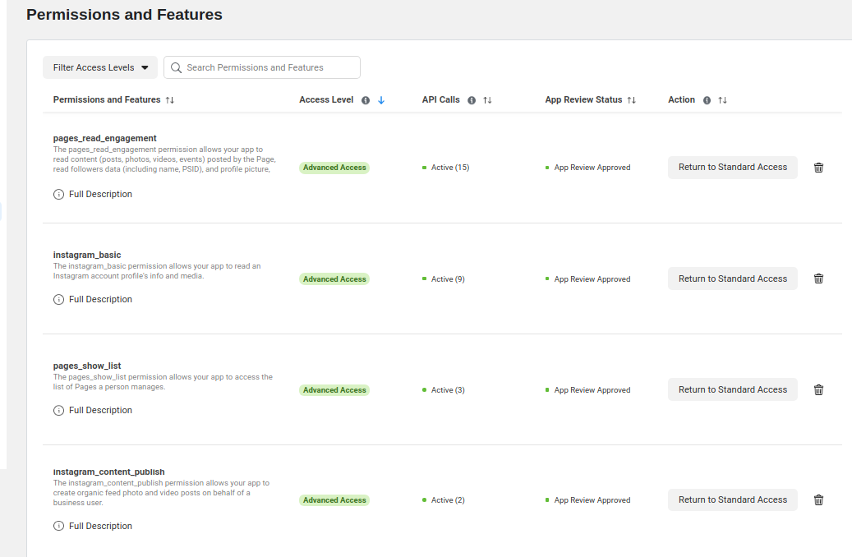The image size is (852, 557).
Task: Click trash icon for instagram_content_publish row
Action: [818, 499]
